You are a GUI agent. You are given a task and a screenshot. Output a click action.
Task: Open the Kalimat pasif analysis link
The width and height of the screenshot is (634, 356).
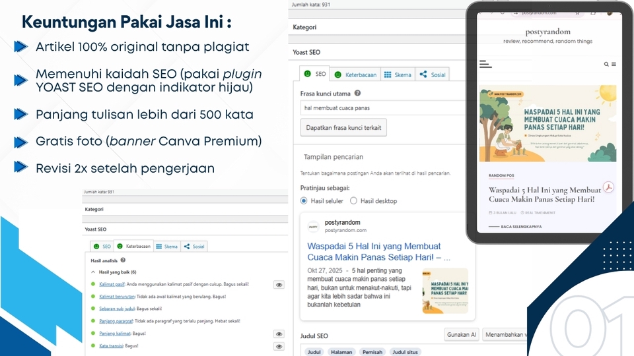(x=112, y=284)
